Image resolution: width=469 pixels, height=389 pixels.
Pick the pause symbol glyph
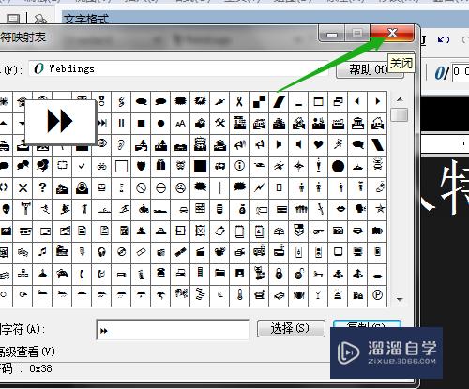click(x=121, y=124)
